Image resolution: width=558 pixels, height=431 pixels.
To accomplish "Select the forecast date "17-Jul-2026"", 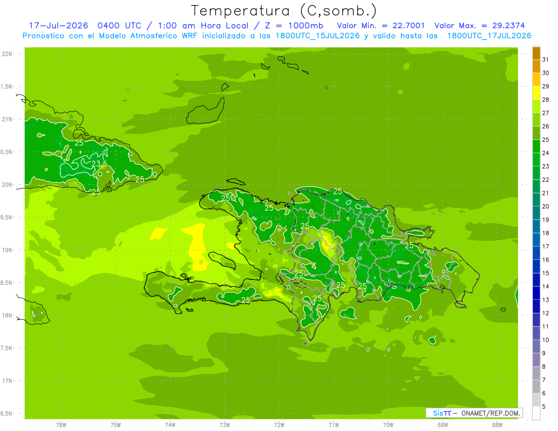I will (x=59, y=26).
